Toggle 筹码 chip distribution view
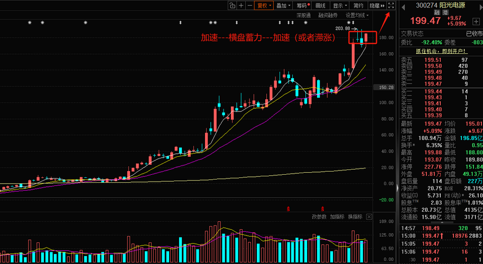483x264 pixels. [302, 5]
